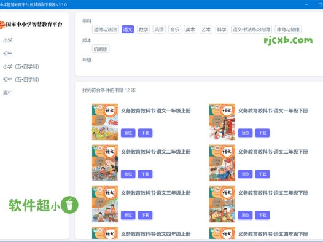
Task: Open cover of 语文三年级上册
Action: (x=105, y=204)
